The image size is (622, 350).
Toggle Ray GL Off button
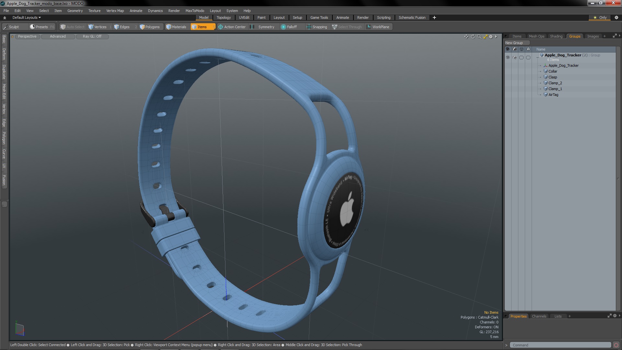coord(92,37)
